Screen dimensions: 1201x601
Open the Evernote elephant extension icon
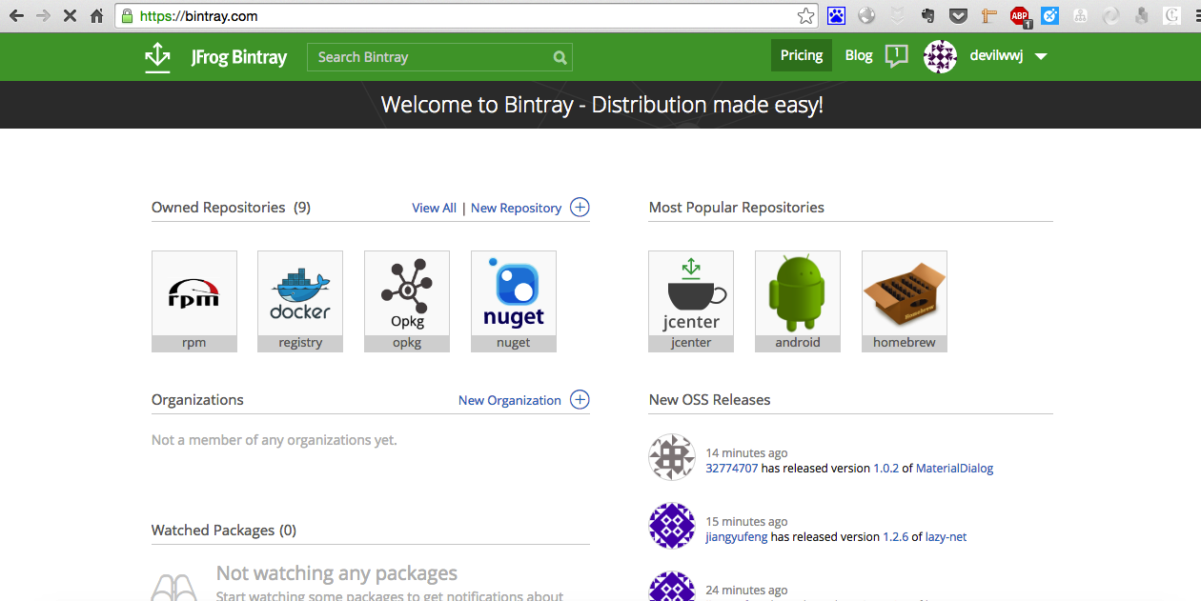coord(927,15)
